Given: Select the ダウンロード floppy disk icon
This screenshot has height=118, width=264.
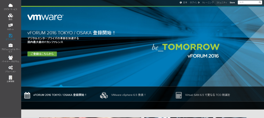Looking at the screenshot, I should pyautogui.click(x=10, y=36).
